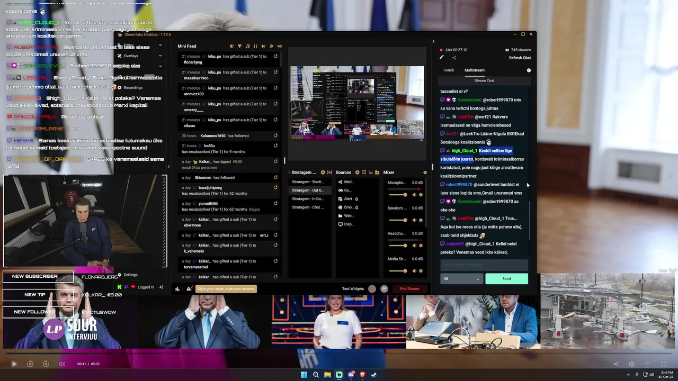
Task: Replay the maasikas1966 gifted sub alert
Action: [275, 72]
